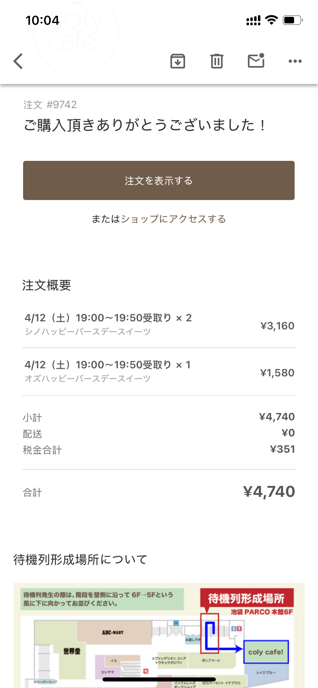Tap the red 待機列形成場所 label on map
318x688 pixels.
[247, 598]
